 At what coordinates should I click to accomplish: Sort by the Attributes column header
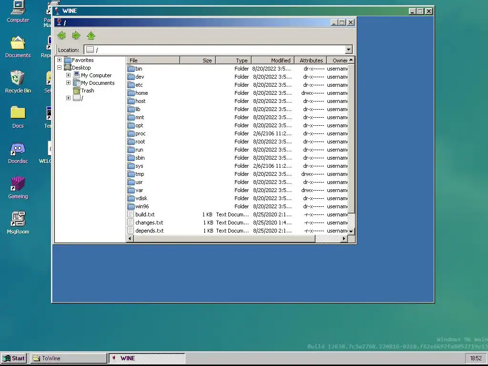(311, 61)
